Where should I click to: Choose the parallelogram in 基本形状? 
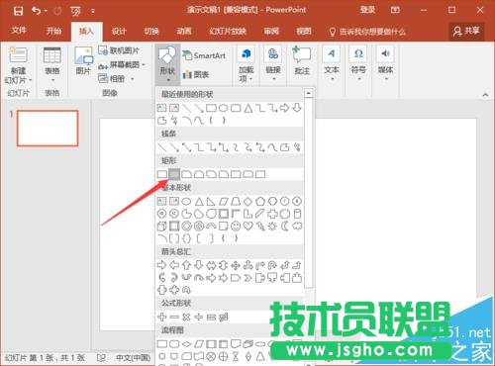[224, 201]
